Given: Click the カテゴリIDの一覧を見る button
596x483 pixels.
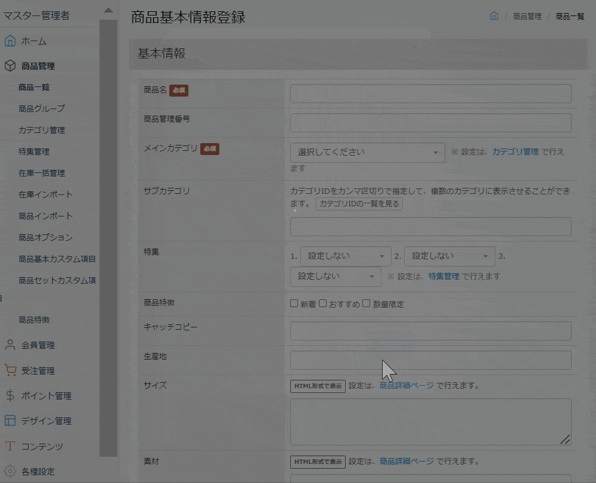Looking at the screenshot, I should (359, 204).
